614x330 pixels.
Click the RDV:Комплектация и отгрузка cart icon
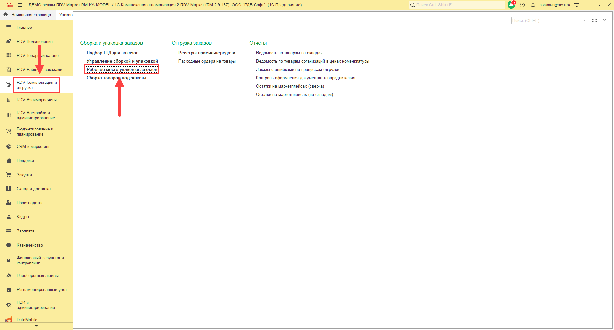tap(9, 85)
